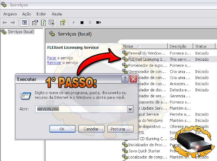Sort by the Nome column header
The image size is (217, 161).
tap(145, 46)
